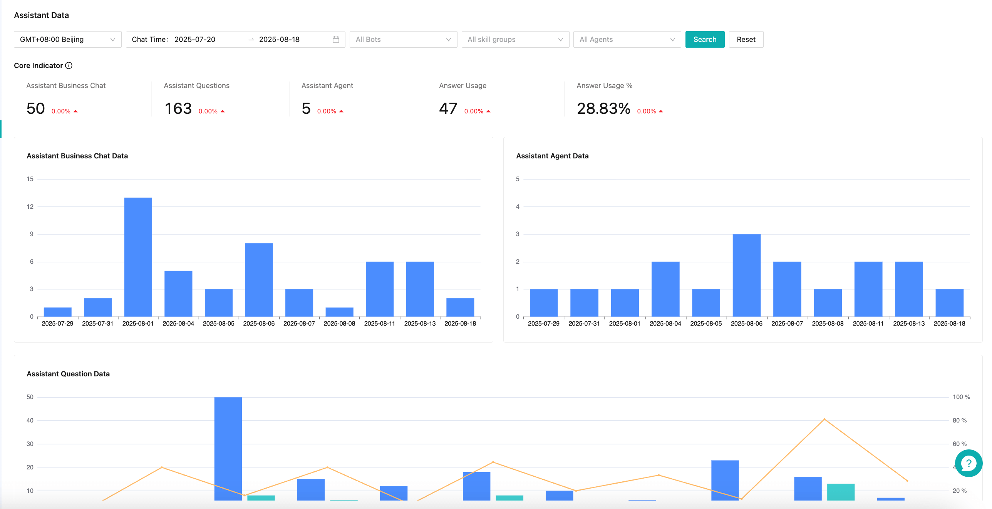The width and height of the screenshot is (992, 509).
Task: Click the Assistant Agent Data heading
Action: [x=552, y=156]
